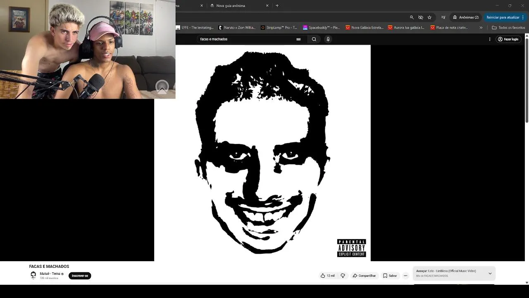
Task: Click the YouTube search magnifier button
Action: pyautogui.click(x=314, y=39)
